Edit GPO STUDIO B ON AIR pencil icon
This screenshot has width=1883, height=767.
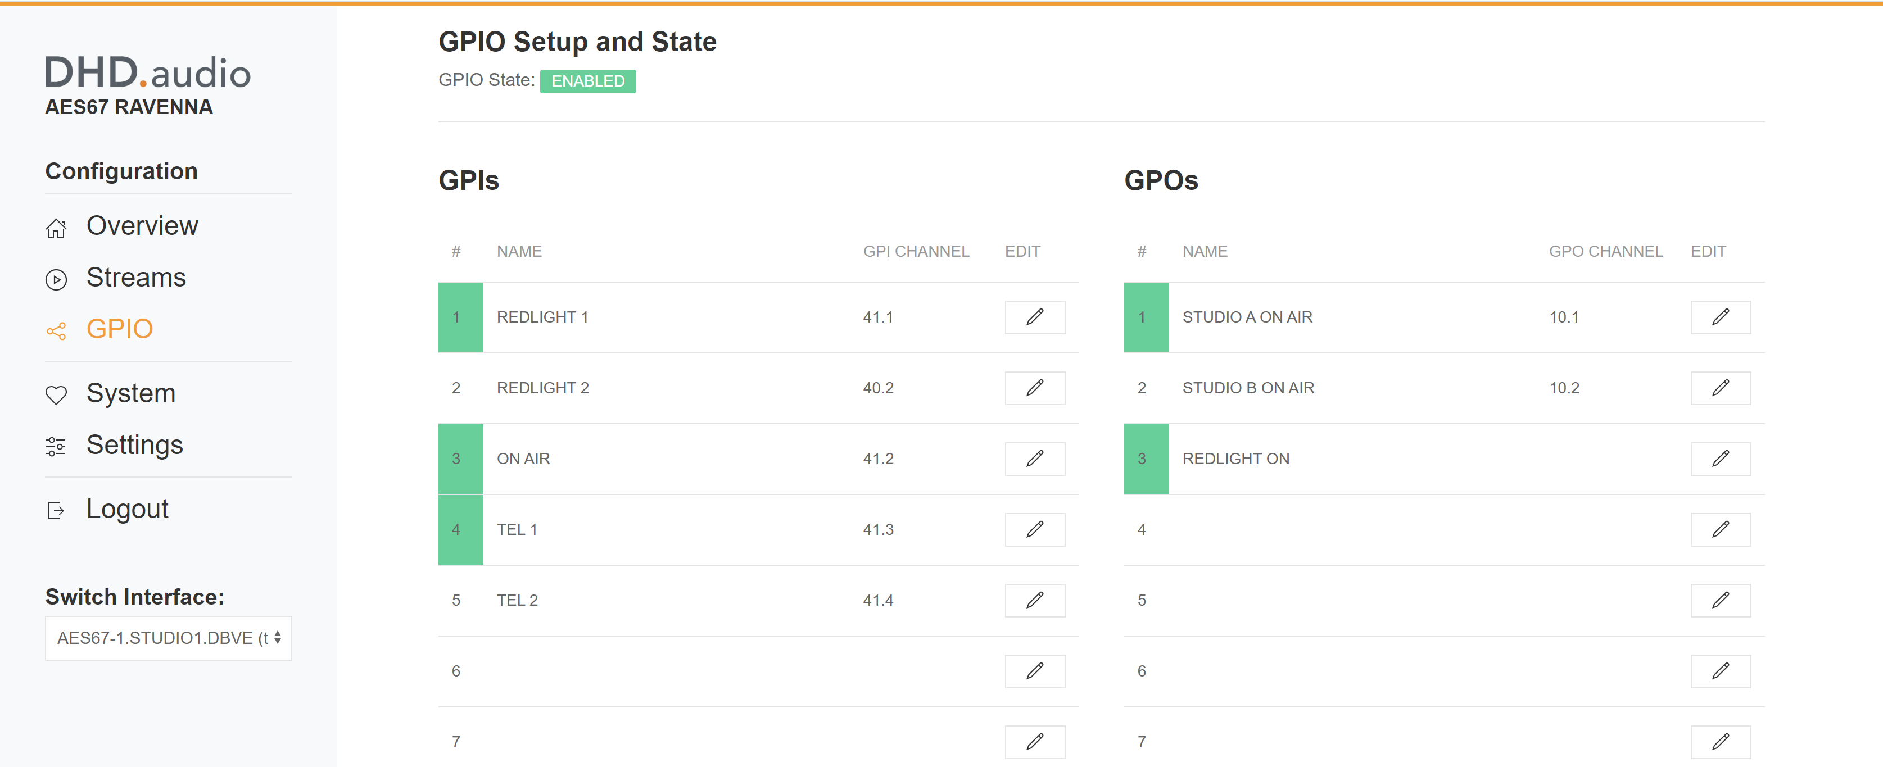tap(1720, 388)
